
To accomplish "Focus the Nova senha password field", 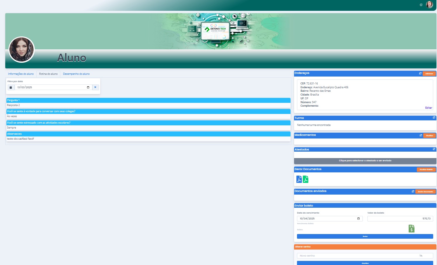I will coord(365,256).
